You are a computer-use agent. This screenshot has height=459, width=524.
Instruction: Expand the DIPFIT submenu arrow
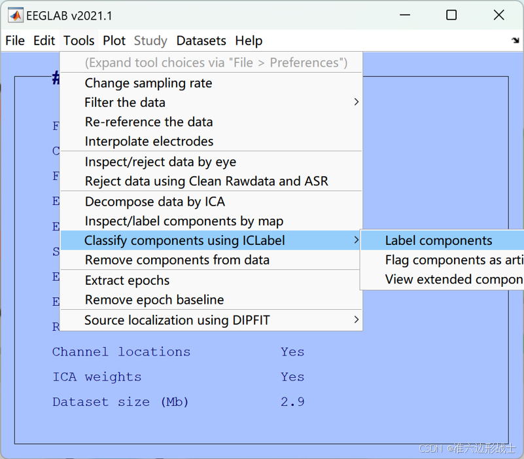pos(357,320)
